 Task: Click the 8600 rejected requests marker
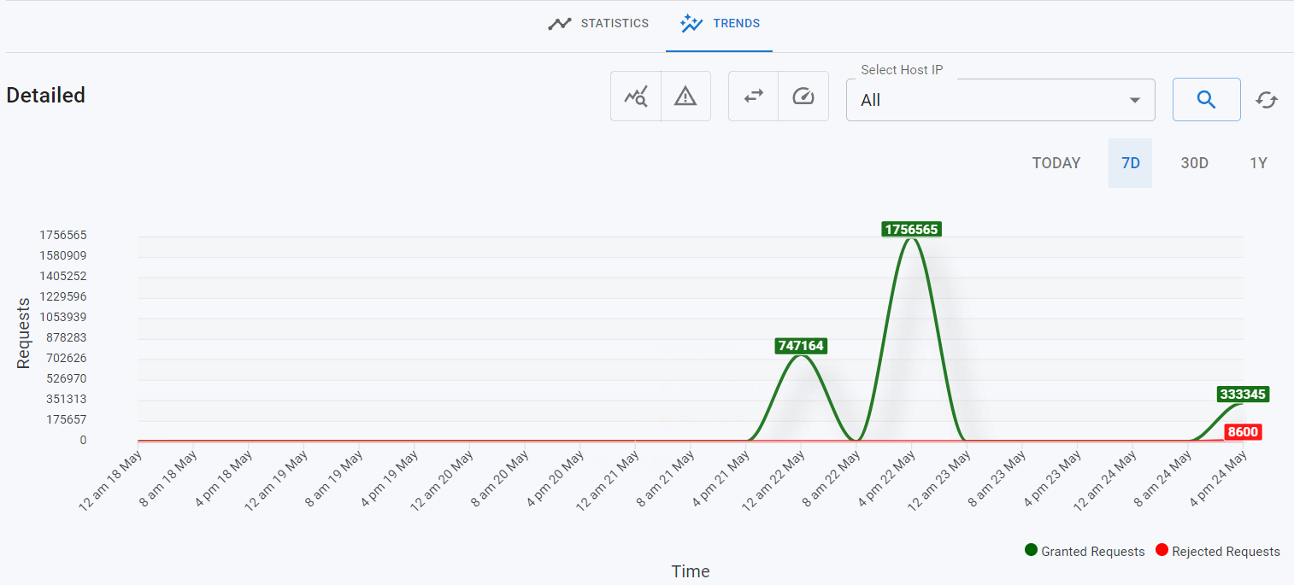(1243, 432)
